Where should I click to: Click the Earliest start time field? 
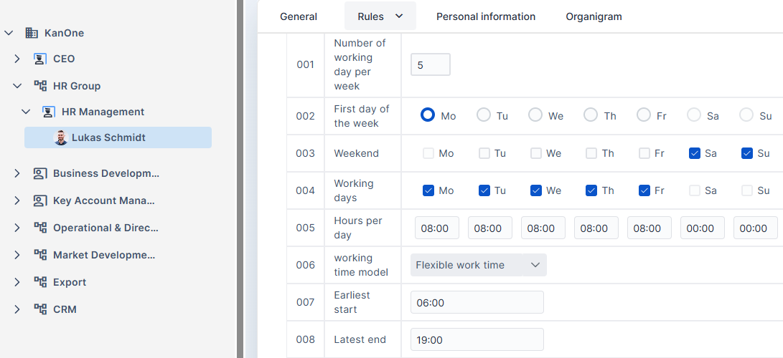[477, 302]
